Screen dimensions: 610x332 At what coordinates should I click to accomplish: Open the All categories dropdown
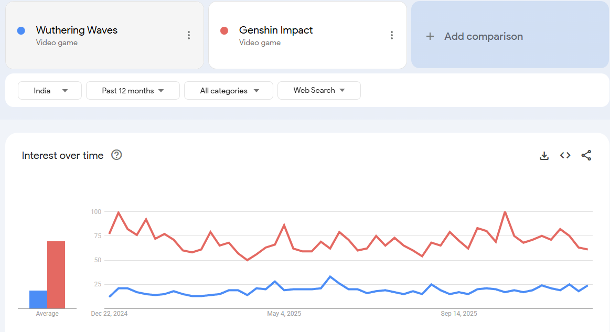point(229,91)
